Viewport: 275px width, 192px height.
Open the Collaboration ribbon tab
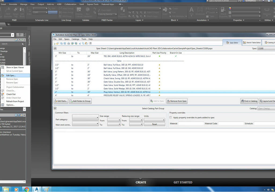(x=70, y=4)
